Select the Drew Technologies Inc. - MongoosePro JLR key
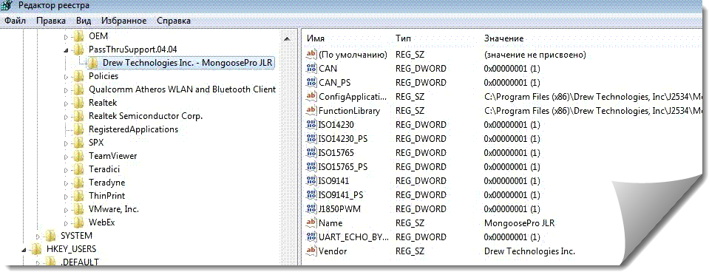709x272 pixels. pyautogui.click(x=188, y=63)
